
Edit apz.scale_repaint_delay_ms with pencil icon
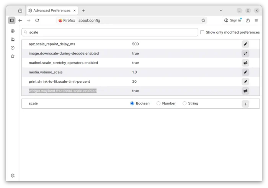[245, 44]
